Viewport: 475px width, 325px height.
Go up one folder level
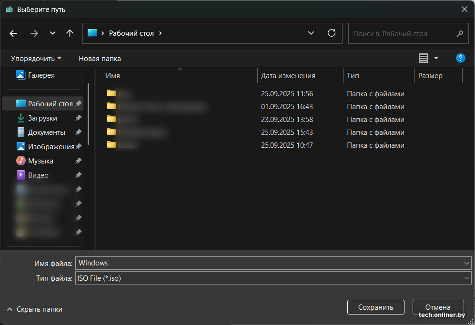(x=70, y=33)
